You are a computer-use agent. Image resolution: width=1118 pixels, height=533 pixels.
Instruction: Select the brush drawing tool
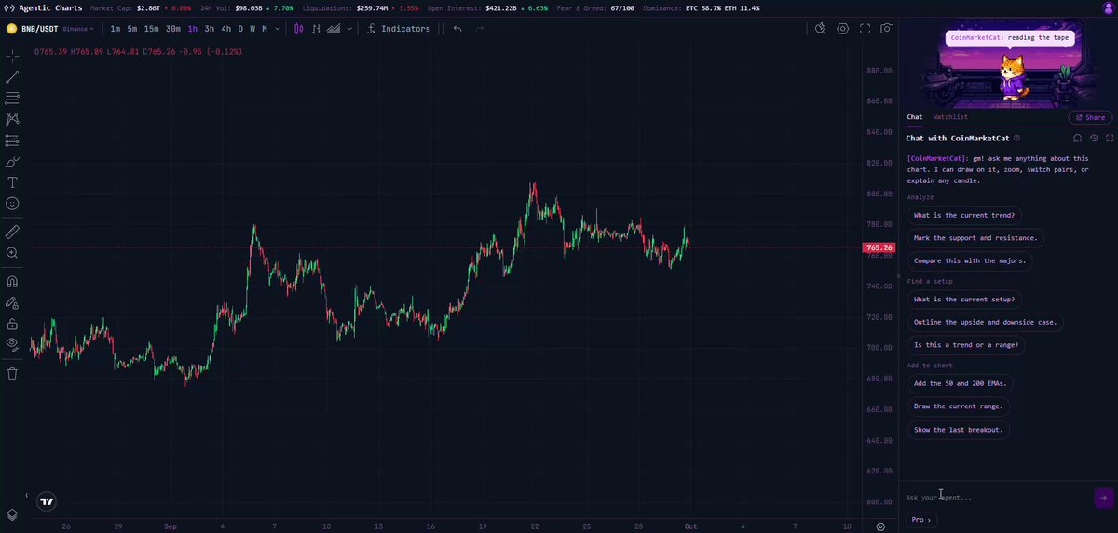tap(12, 162)
